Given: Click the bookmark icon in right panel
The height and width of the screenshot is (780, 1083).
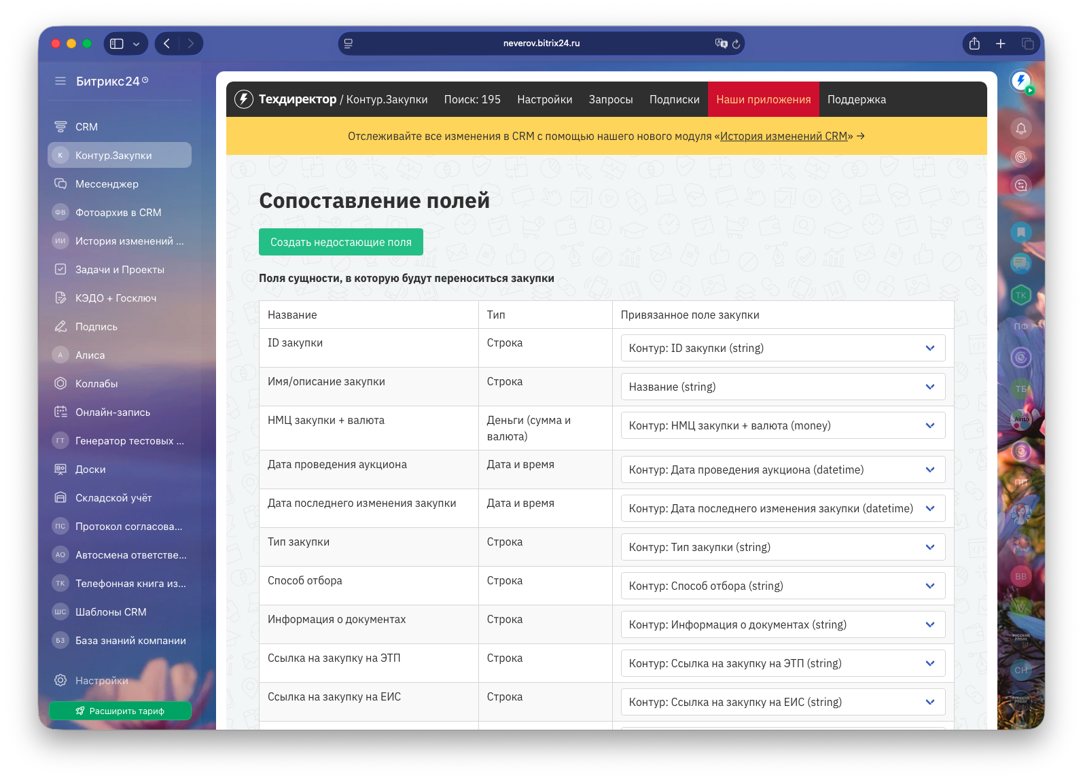Looking at the screenshot, I should 1021,232.
